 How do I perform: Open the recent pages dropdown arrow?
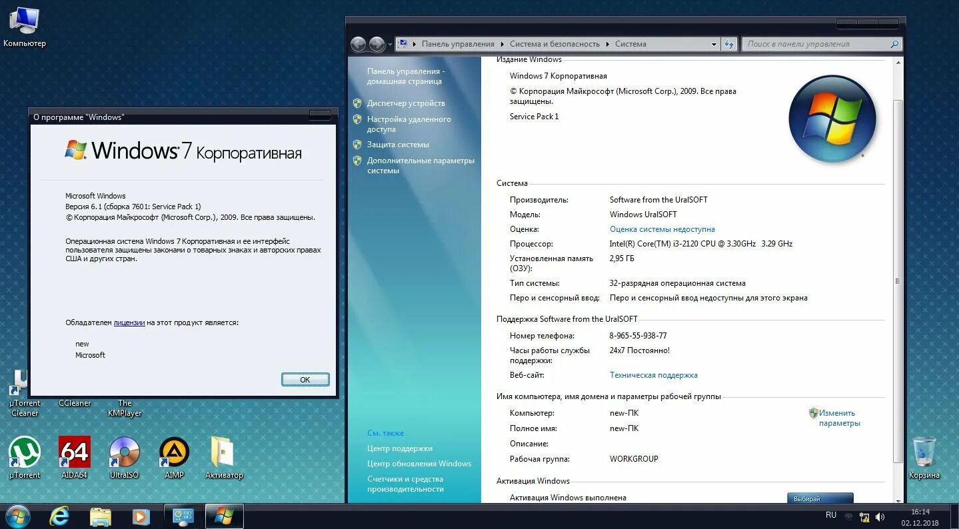[x=390, y=45]
